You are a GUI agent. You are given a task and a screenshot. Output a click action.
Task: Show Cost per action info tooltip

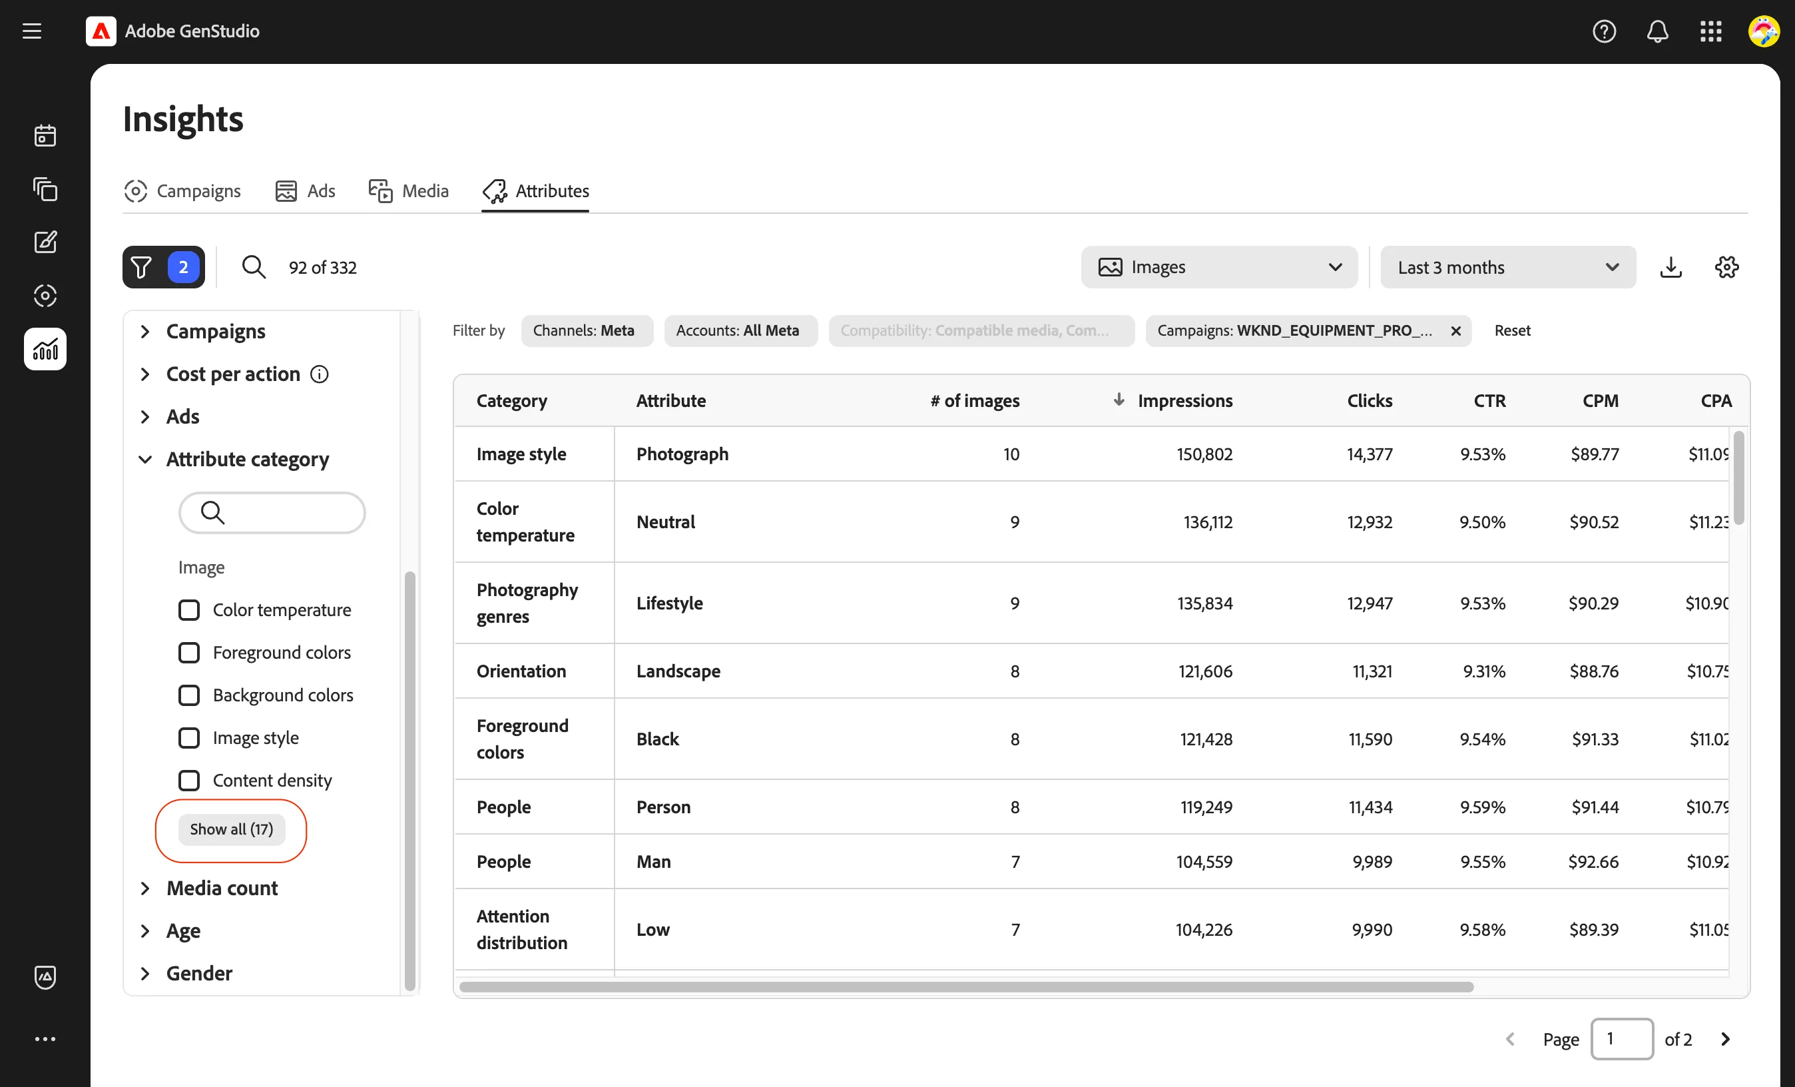(x=319, y=374)
